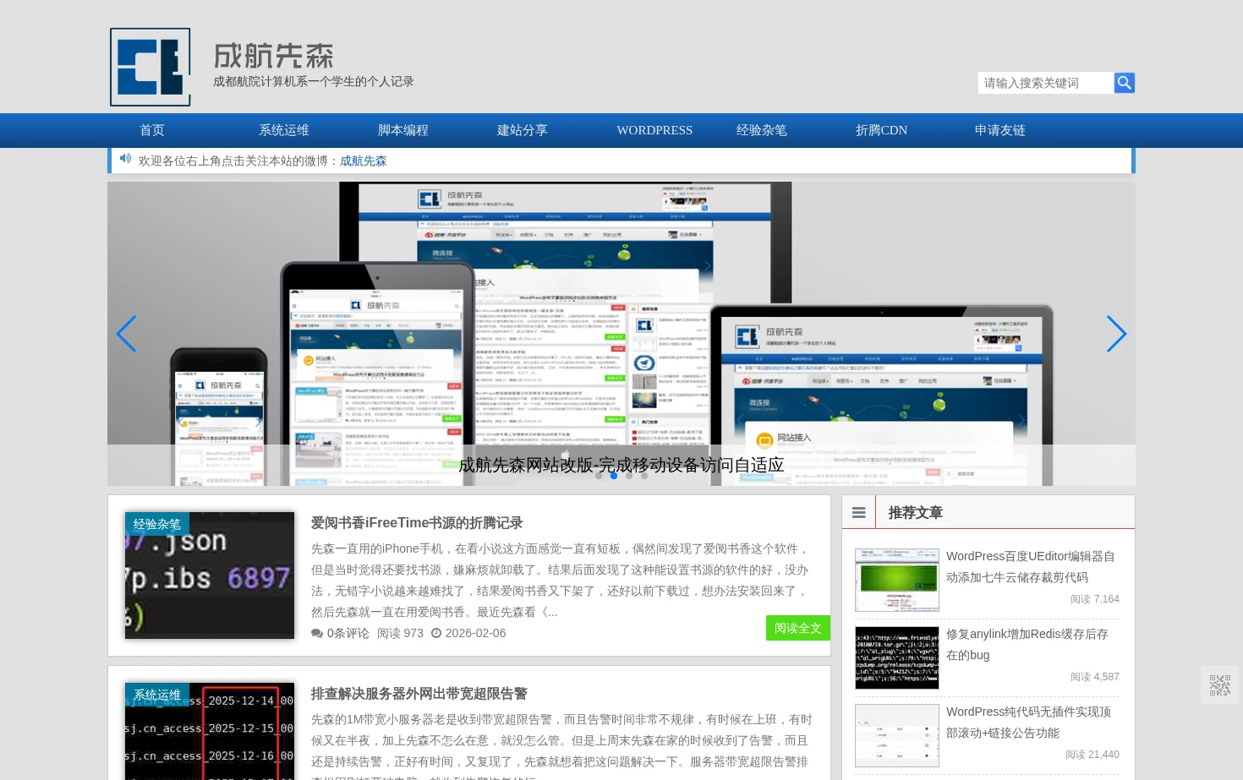This screenshot has height=780, width=1243.
Task: Show previous slide with left arrow
Action: pyautogui.click(x=126, y=334)
